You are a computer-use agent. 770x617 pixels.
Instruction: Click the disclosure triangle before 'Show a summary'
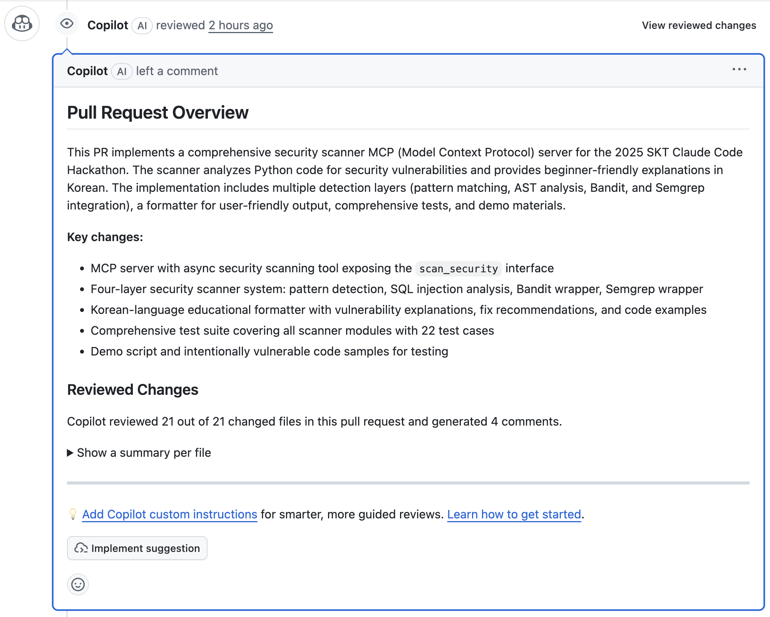(x=70, y=453)
